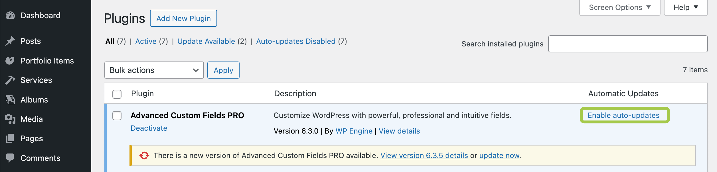Screen dimensions: 717x172
Task: Filter plugins by Active
Action: (x=146, y=41)
